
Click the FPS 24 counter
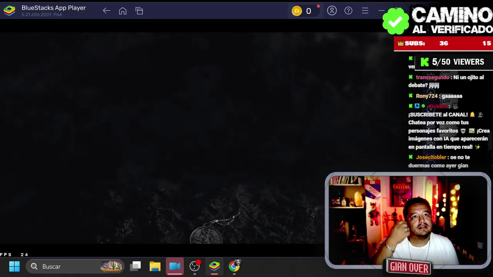(x=14, y=255)
